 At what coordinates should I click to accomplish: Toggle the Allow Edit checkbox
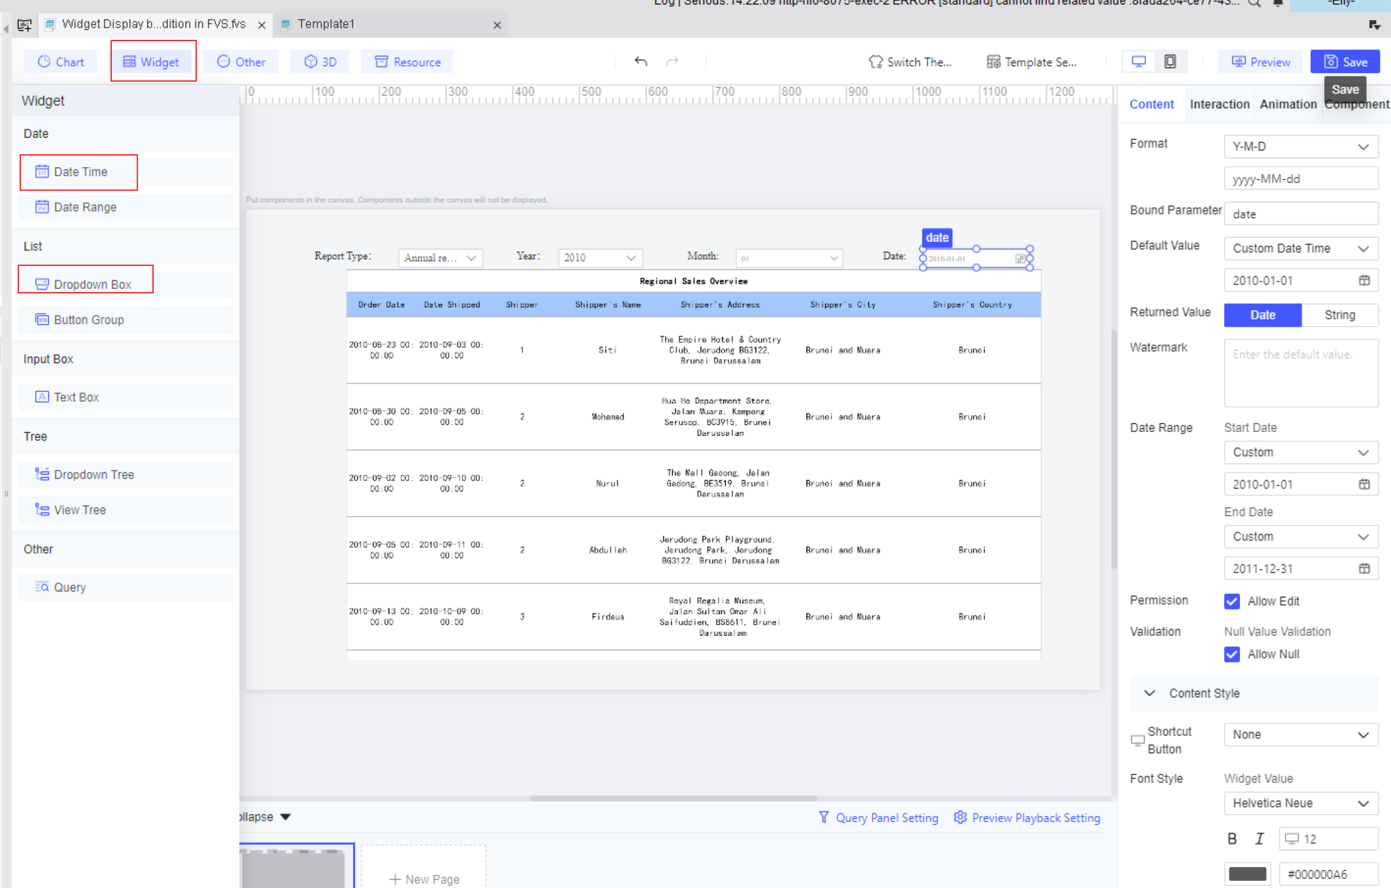pos(1231,601)
